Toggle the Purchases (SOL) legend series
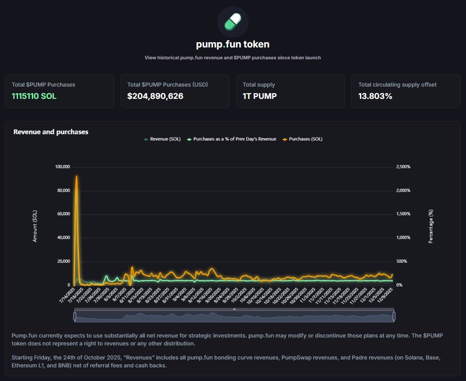This screenshot has height=381, width=466. click(302, 139)
